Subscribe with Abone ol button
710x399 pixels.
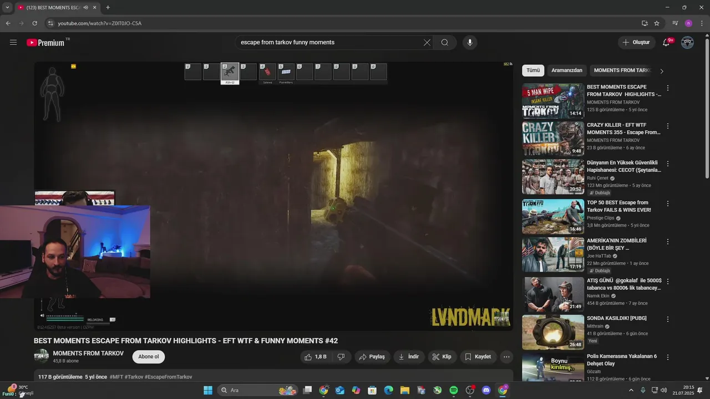pyautogui.click(x=149, y=356)
